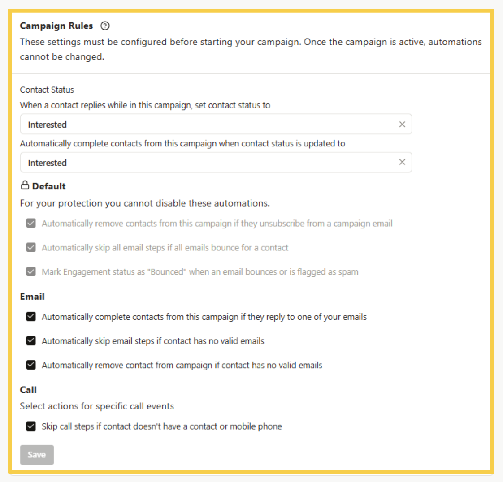This screenshot has width=503, height=482.
Task: Click the lock icon beside Default
Action: pos(25,185)
